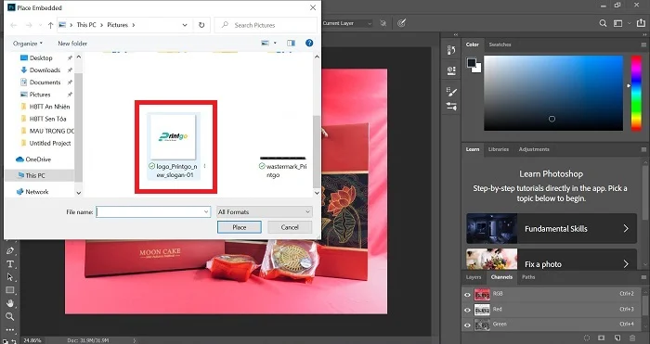650x344 pixels.
Task: Open the Color panel menu icon
Action: click(x=643, y=45)
